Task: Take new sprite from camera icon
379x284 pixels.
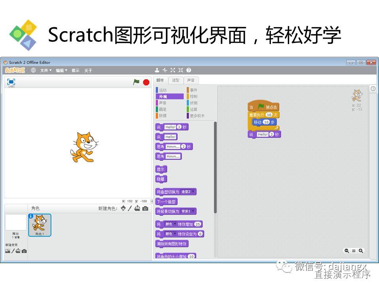Action: click(145, 208)
